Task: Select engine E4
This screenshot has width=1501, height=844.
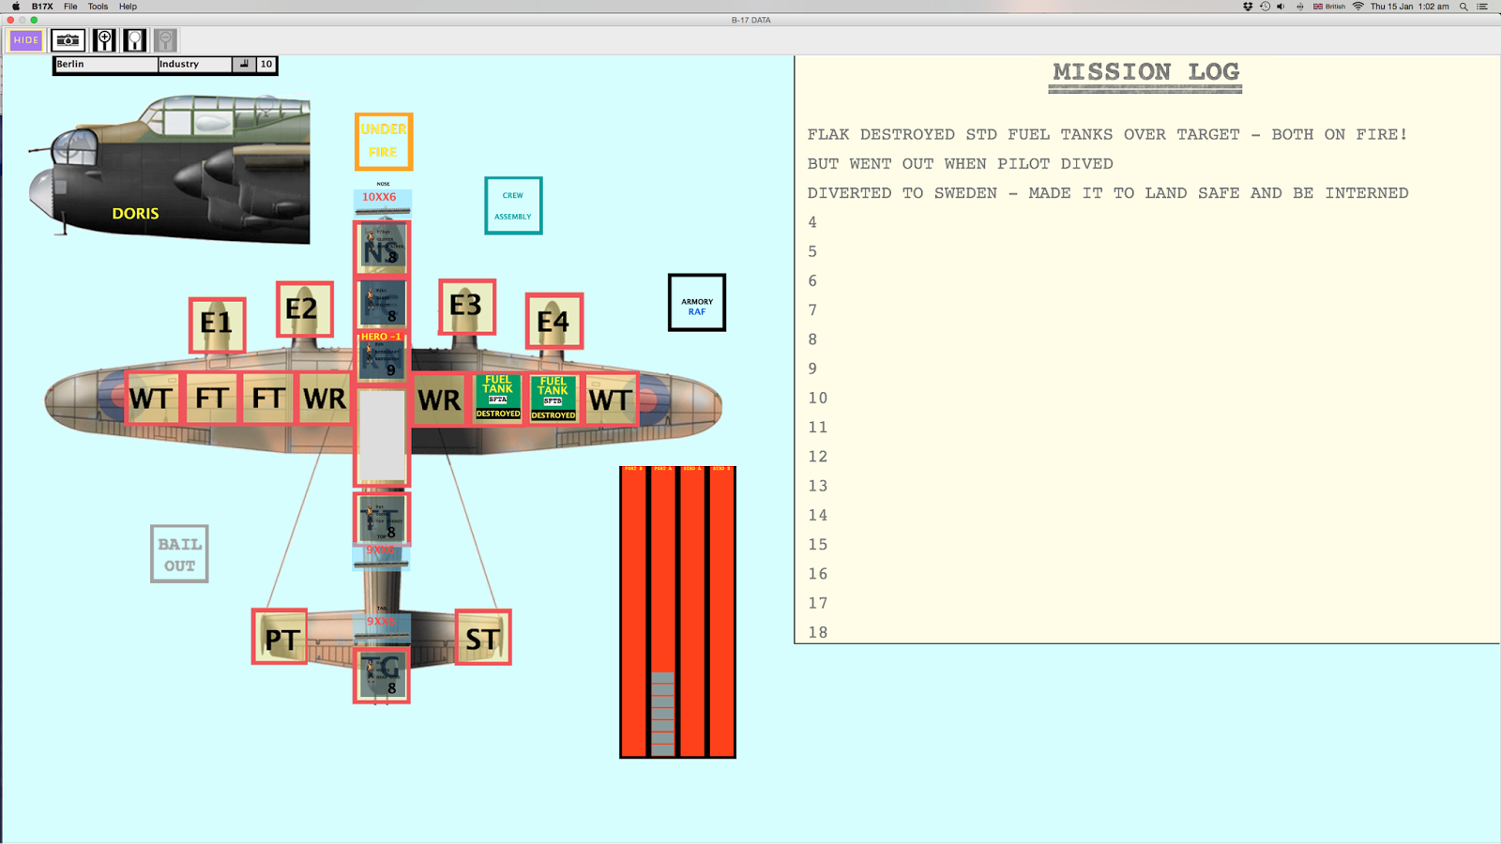Action: click(554, 321)
